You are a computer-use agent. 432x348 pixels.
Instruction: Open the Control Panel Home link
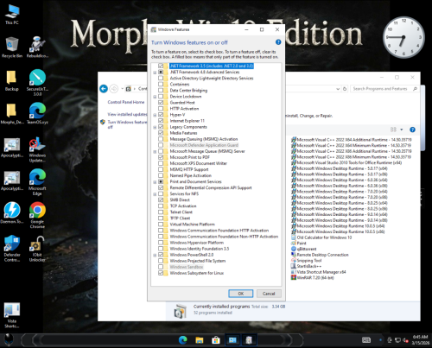click(x=126, y=102)
